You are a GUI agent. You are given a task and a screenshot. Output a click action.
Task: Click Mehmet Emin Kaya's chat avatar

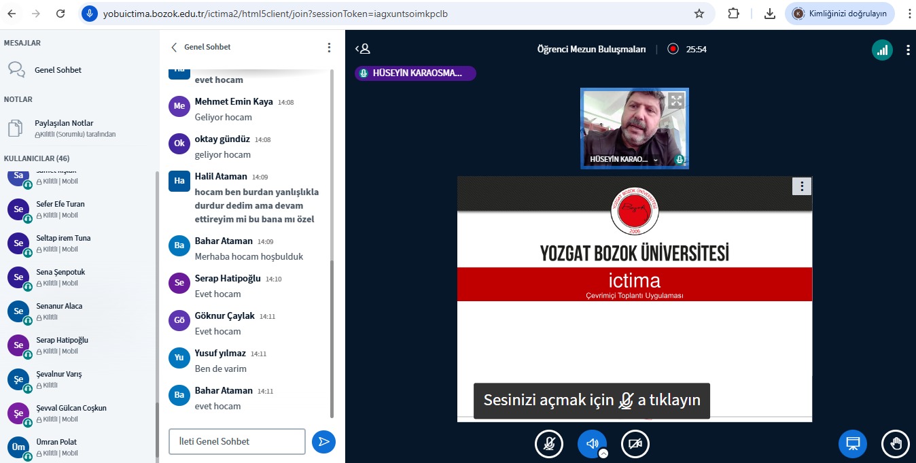click(179, 106)
